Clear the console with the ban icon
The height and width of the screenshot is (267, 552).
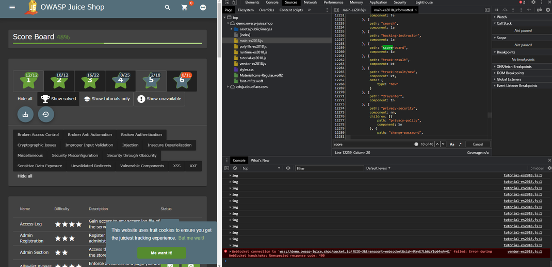tap(235, 168)
